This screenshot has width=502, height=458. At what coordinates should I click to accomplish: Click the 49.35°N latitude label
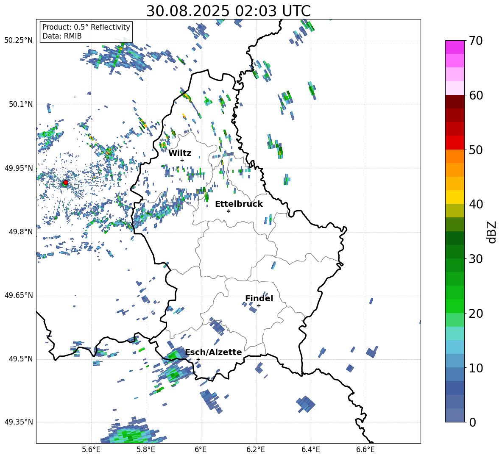pyautogui.click(x=19, y=422)
